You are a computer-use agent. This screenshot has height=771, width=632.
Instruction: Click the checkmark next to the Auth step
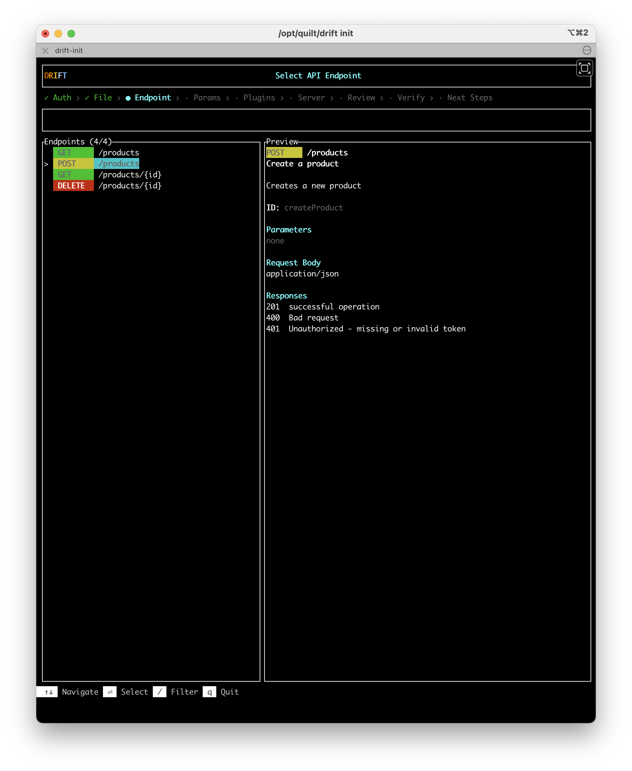coord(46,97)
